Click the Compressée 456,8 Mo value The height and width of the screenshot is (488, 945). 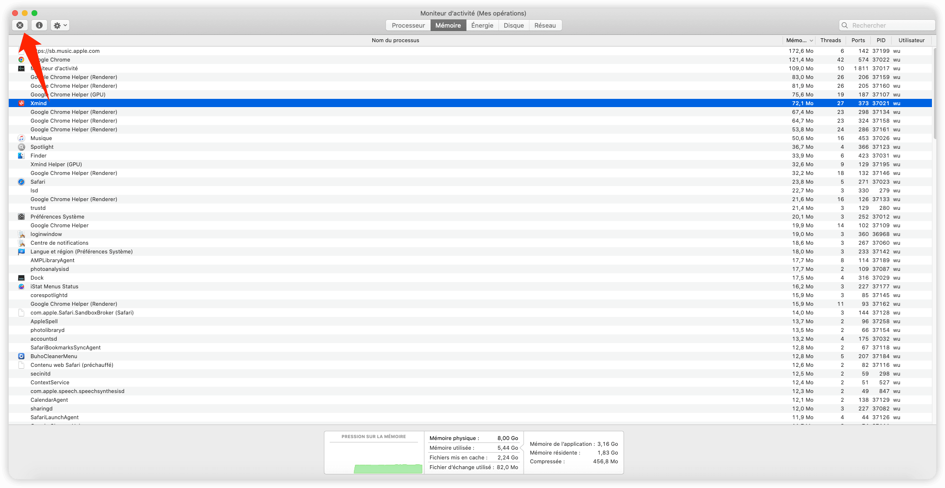[605, 461]
